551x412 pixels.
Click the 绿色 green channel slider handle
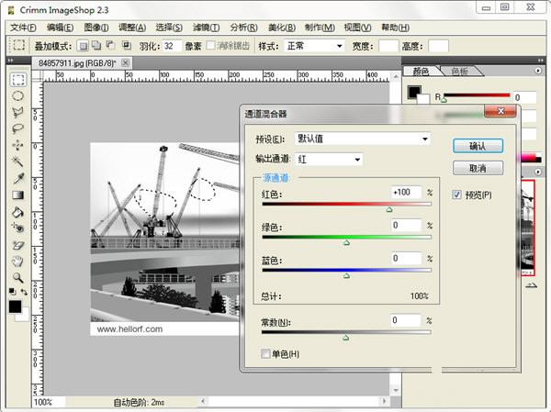coord(346,242)
